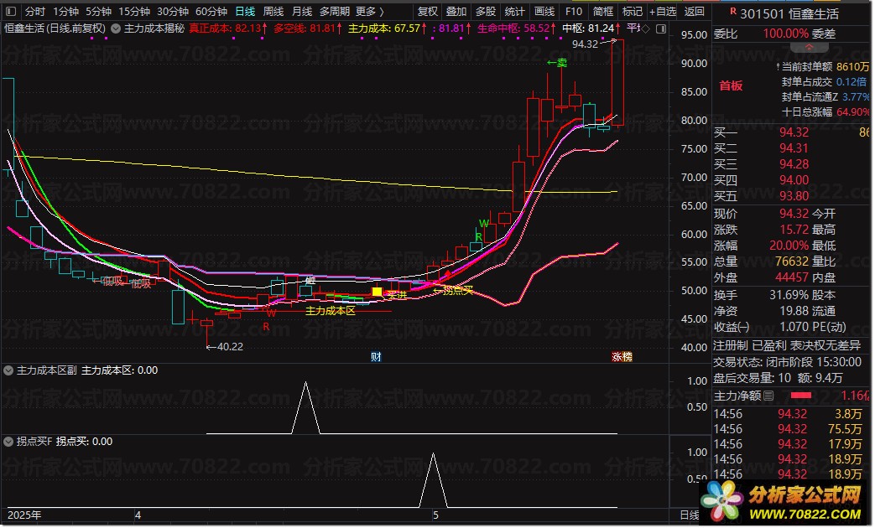Click the 买二 price 94.31
Image resolution: width=875 pixels, height=528 pixels.
pos(794,148)
